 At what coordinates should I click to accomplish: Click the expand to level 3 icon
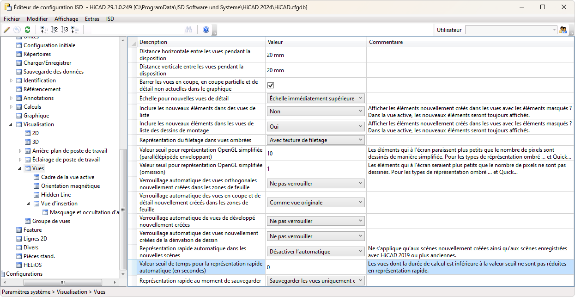[x=65, y=30]
